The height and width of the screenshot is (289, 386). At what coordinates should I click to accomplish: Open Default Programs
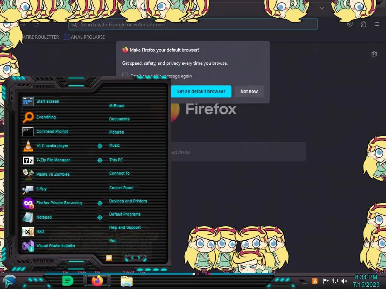125,214
